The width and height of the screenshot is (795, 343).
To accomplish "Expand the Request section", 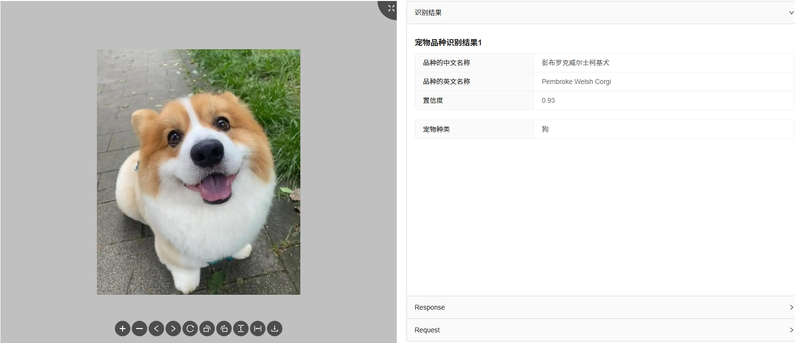I will [x=600, y=330].
